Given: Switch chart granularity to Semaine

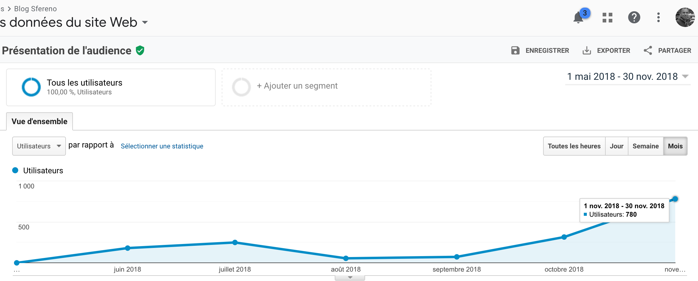Looking at the screenshot, I should [x=645, y=146].
